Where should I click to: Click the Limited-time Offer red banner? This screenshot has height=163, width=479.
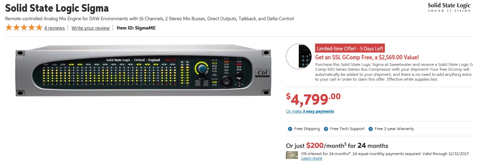click(349, 48)
